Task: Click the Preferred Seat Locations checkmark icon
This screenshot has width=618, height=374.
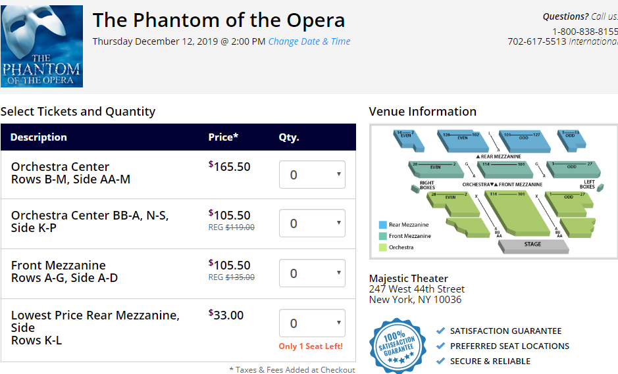Action: 441,346
